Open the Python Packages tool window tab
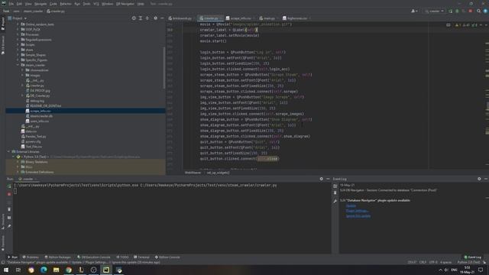 [x=58, y=257]
